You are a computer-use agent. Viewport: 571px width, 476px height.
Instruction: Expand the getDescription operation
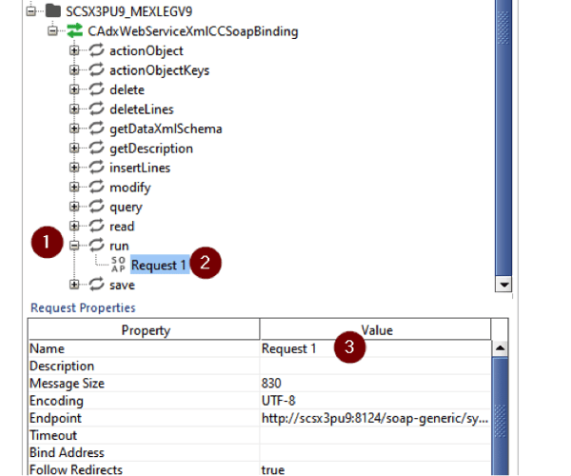74,149
